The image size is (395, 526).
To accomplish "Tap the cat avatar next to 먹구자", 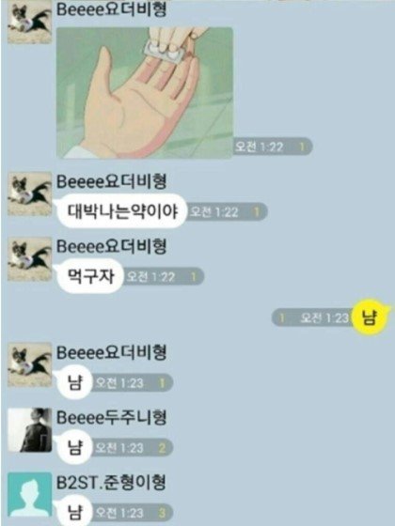I will 30,259.
